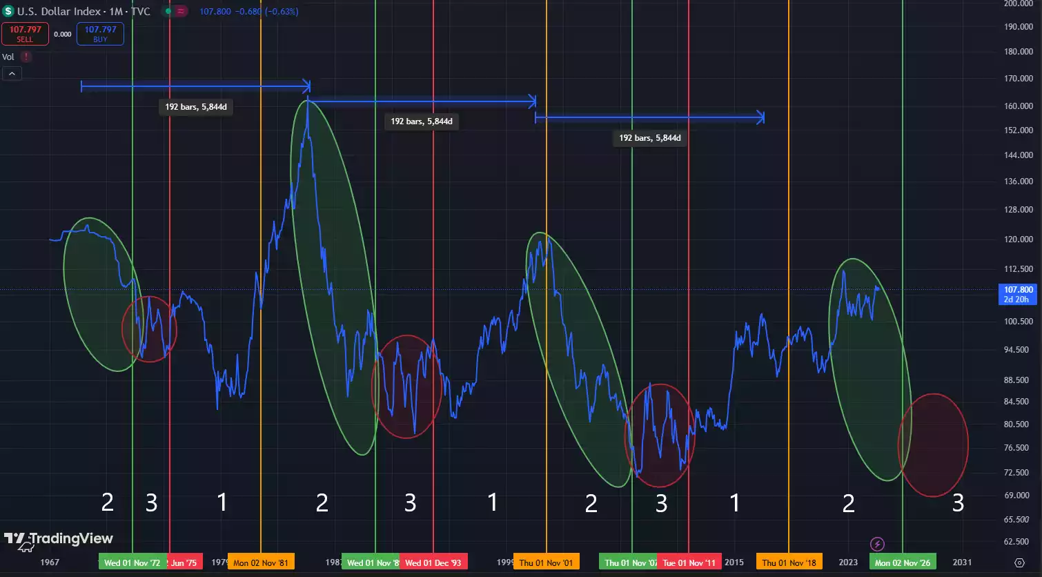This screenshot has width=1042, height=577.
Task: Click the U.S. Dollar Index dollar logo icon
Action: tap(10, 11)
